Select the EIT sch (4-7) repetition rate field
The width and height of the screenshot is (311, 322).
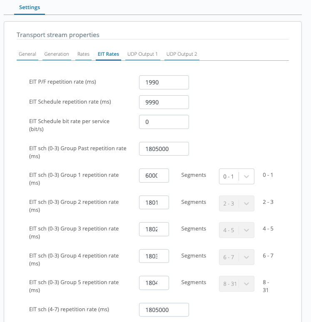[x=164, y=310]
